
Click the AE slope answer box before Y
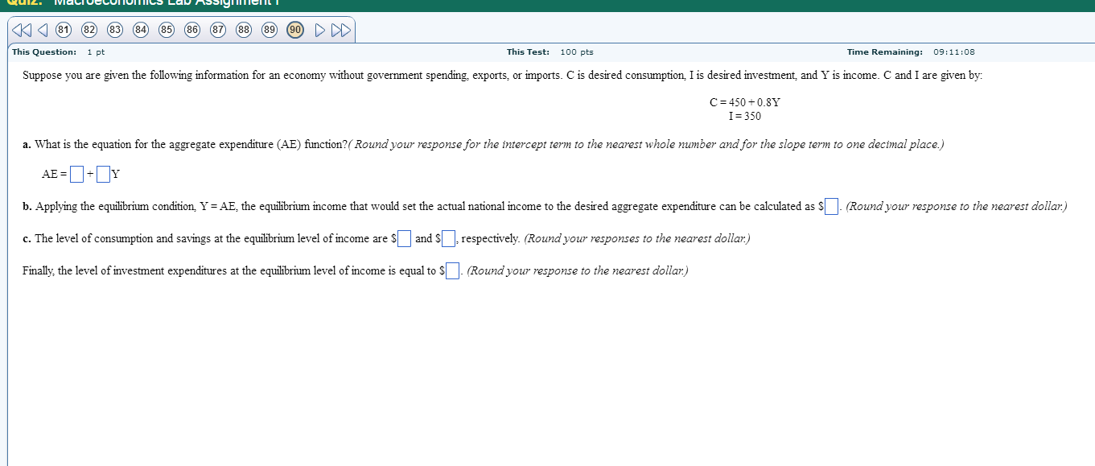(102, 173)
